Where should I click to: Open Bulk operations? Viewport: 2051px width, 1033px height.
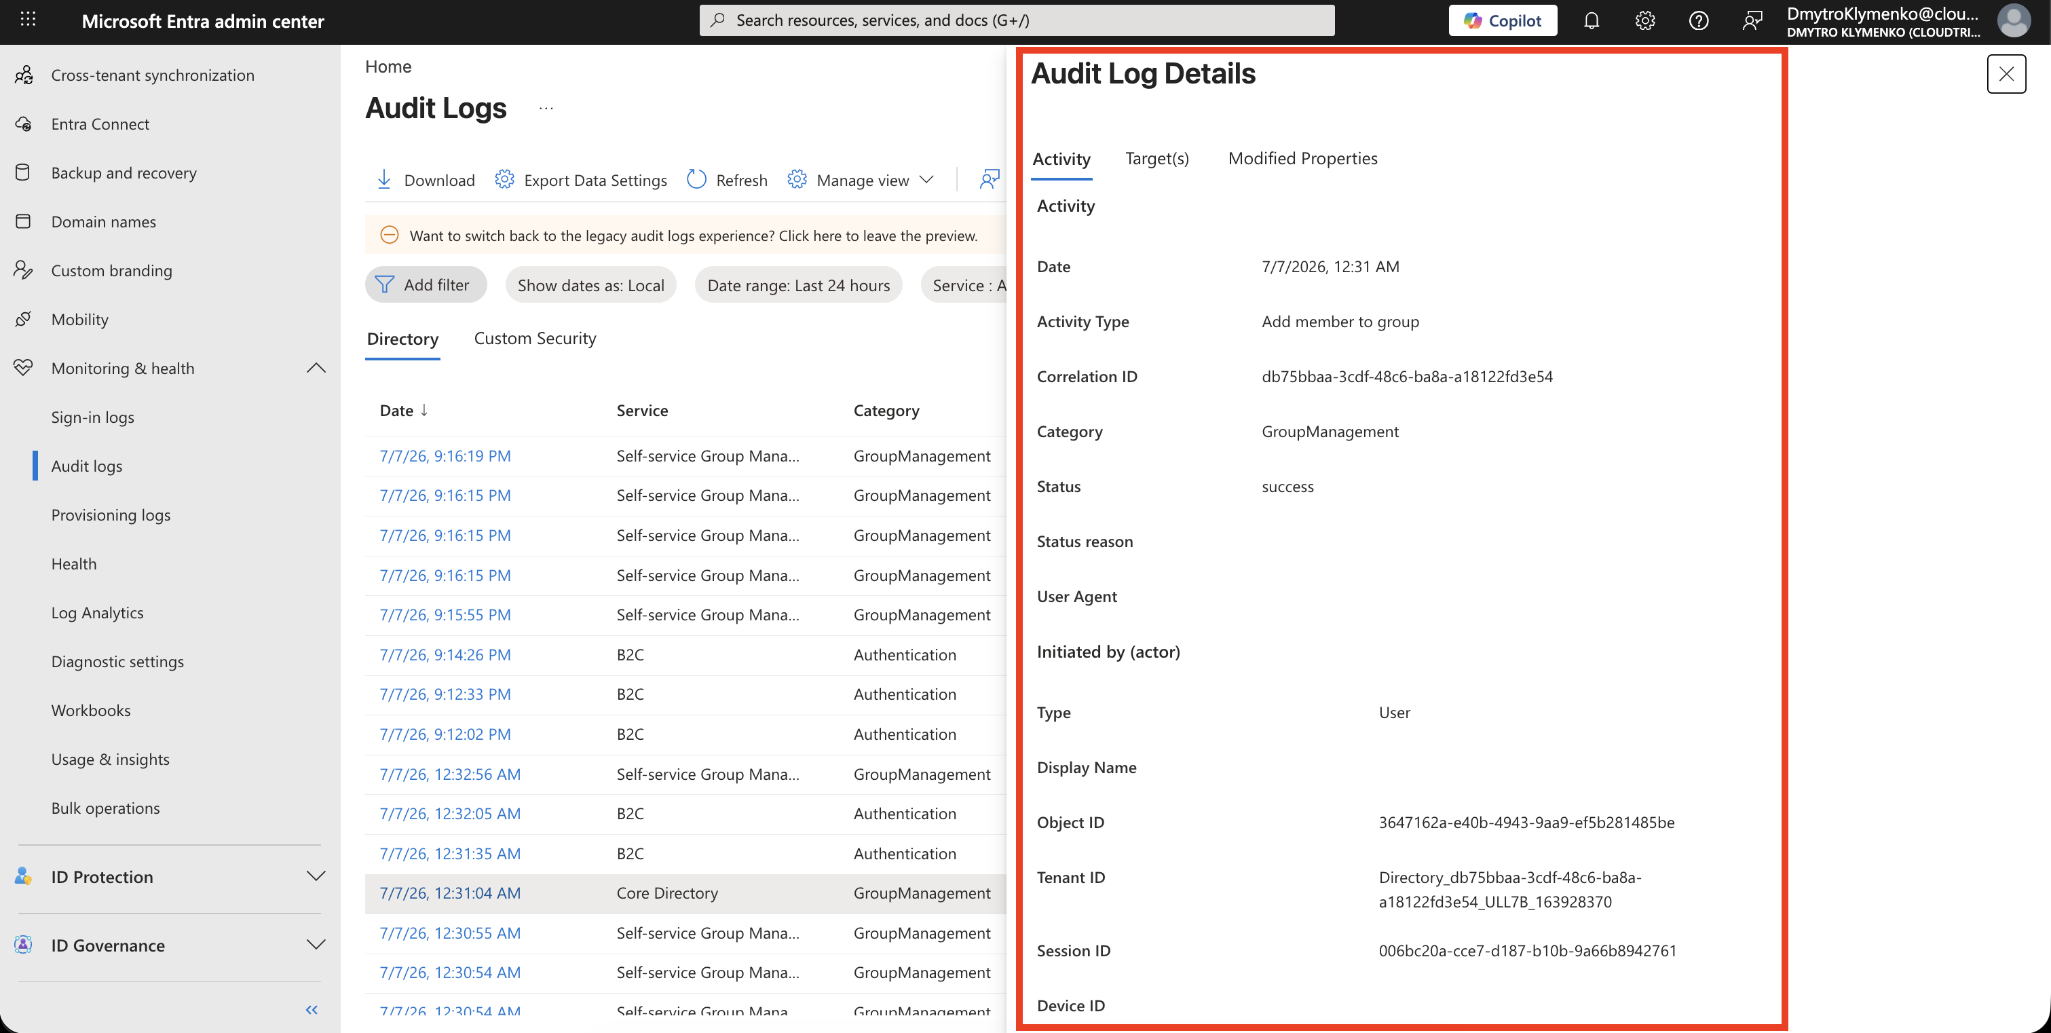click(x=105, y=808)
